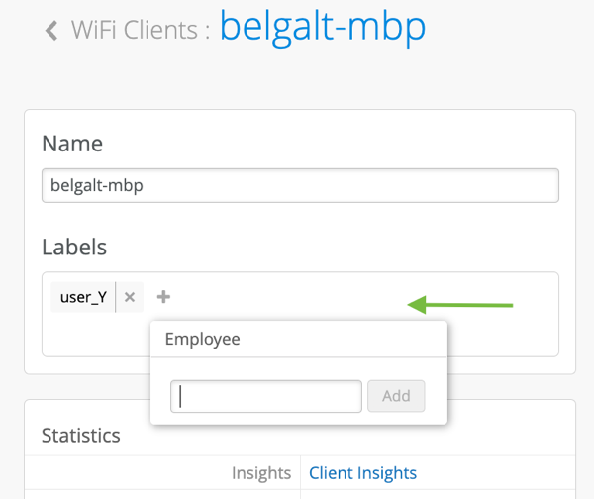The width and height of the screenshot is (594, 499).
Task: Click the Name section heading
Action: [x=72, y=143]
